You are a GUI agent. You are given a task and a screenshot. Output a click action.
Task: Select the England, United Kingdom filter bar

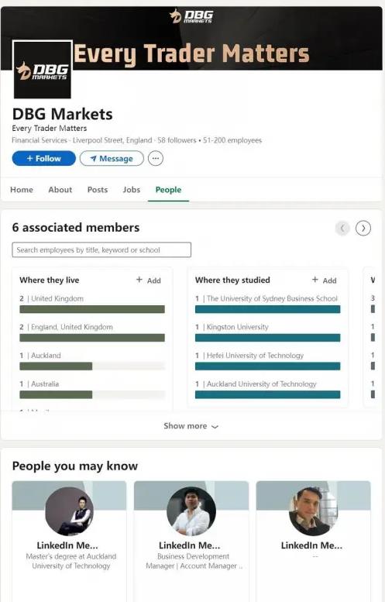click(x=92, y=338)
